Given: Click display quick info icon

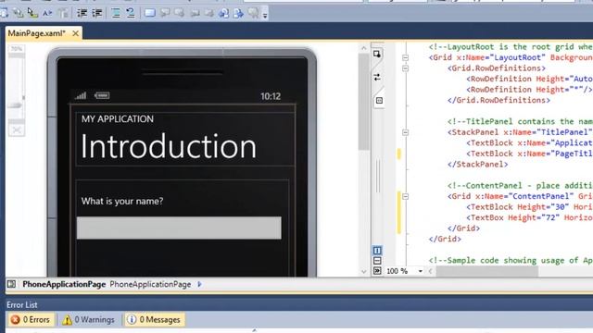Looking at the screenshot, I should [x=32, y=13].
